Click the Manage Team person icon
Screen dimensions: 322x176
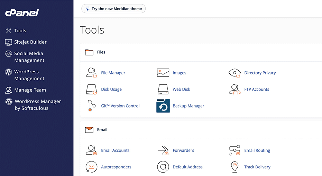pyautogui.click(x=8, y=90)
